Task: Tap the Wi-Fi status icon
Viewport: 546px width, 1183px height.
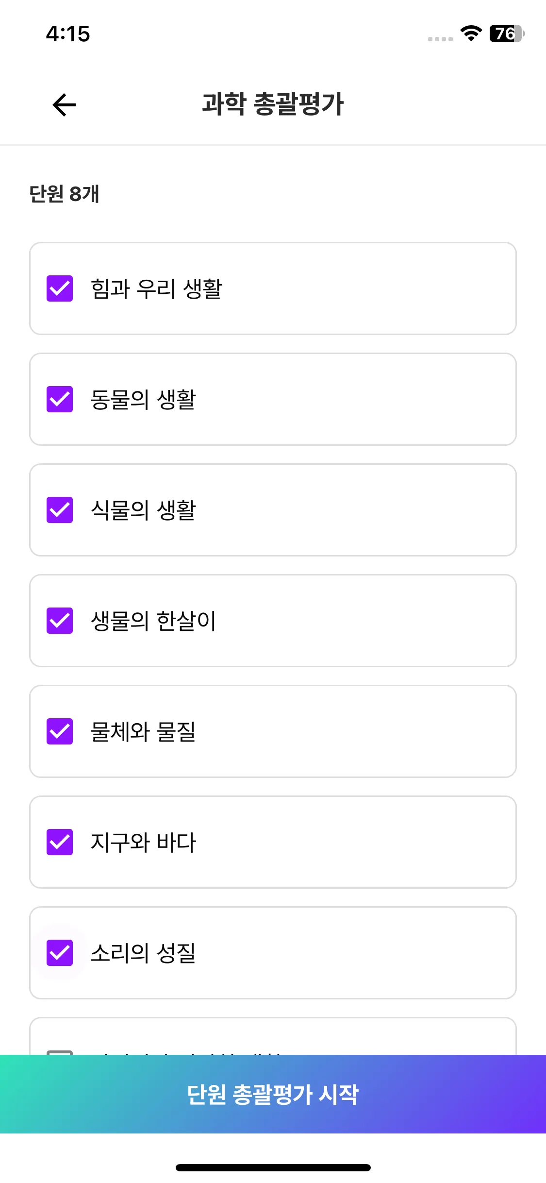Action: click(471, 34)
